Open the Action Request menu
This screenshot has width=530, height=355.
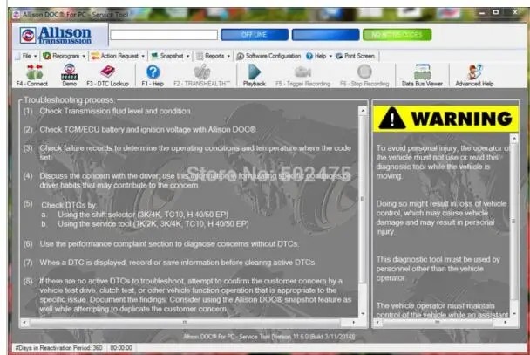tap(118, 56)
